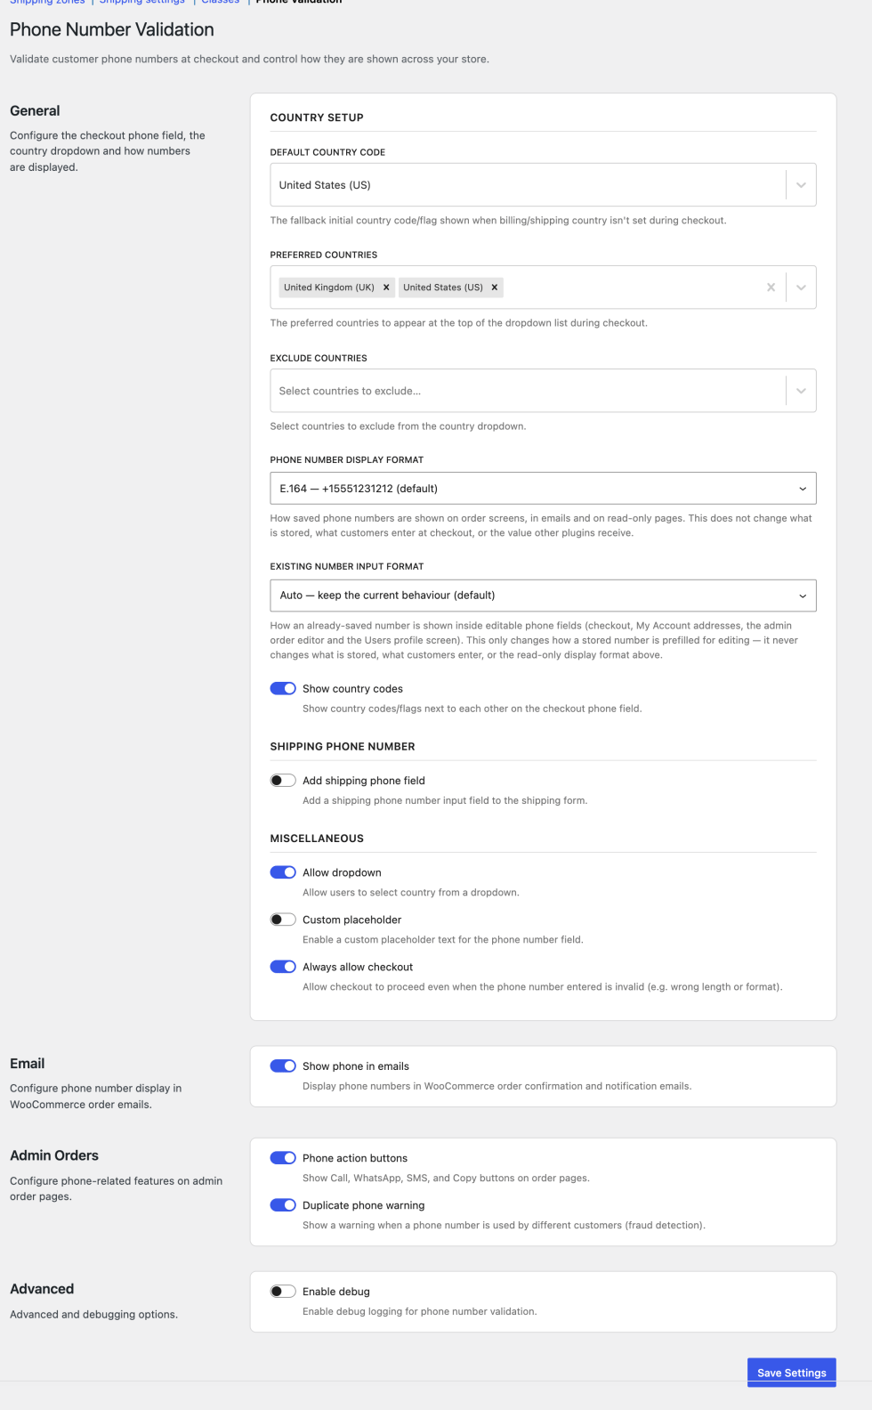Open Existing Number Input Format select

point(543,596)
